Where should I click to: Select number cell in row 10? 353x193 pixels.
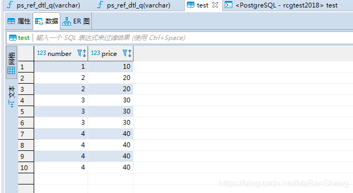tap(61, 167)
